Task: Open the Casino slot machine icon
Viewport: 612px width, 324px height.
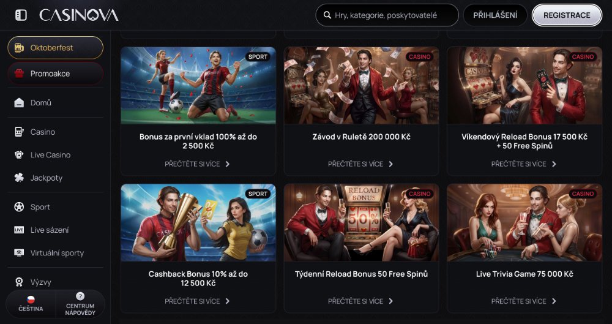Action: (x=19, y=132)
